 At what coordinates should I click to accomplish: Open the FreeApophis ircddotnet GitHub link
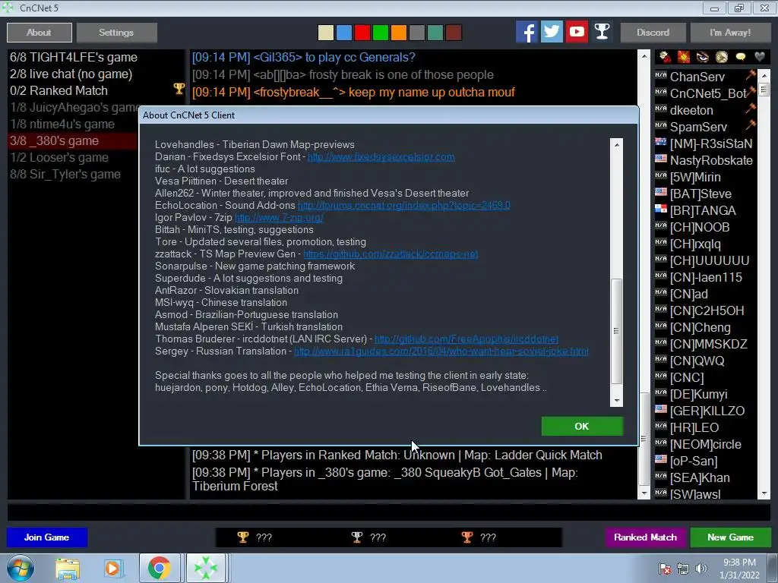[x=466, y=339]
